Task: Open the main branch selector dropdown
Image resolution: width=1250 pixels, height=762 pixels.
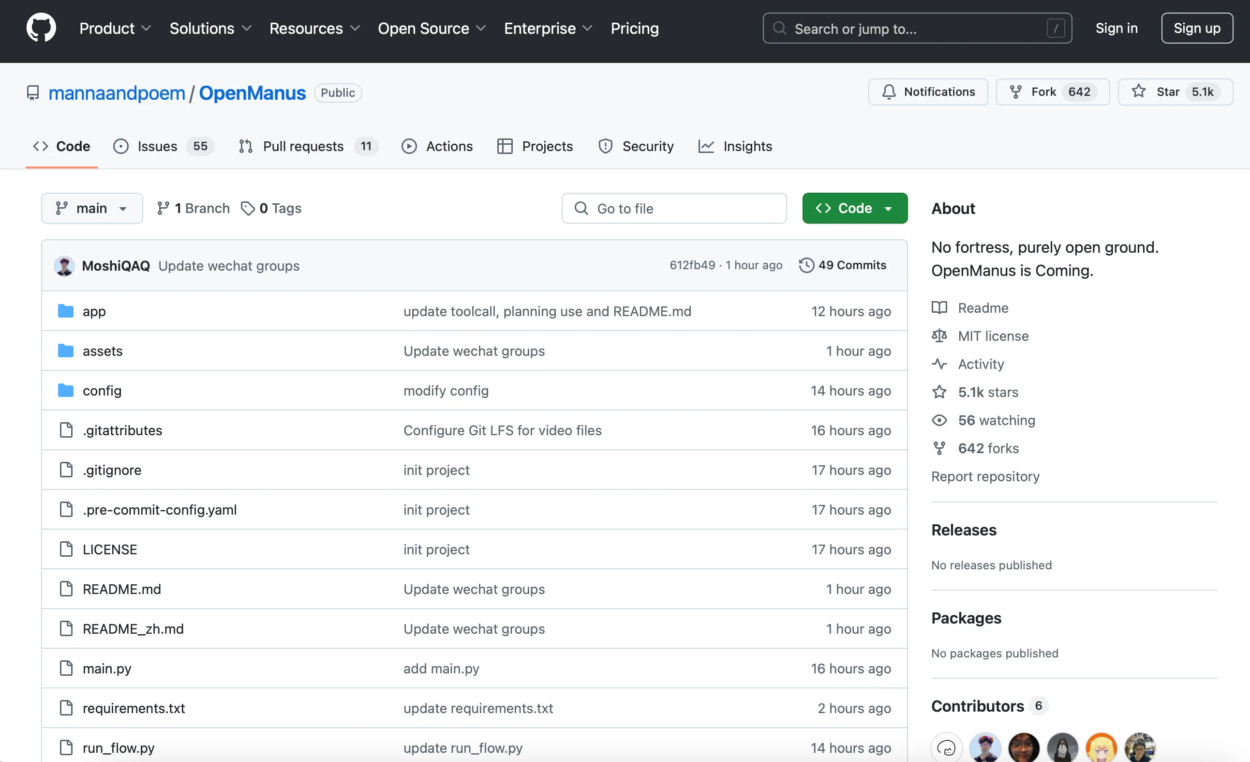Action: coord(92,208)
